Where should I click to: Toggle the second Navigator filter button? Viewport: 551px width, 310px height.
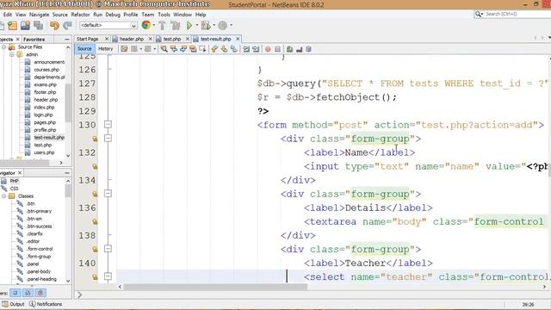(x=28, y=293)
